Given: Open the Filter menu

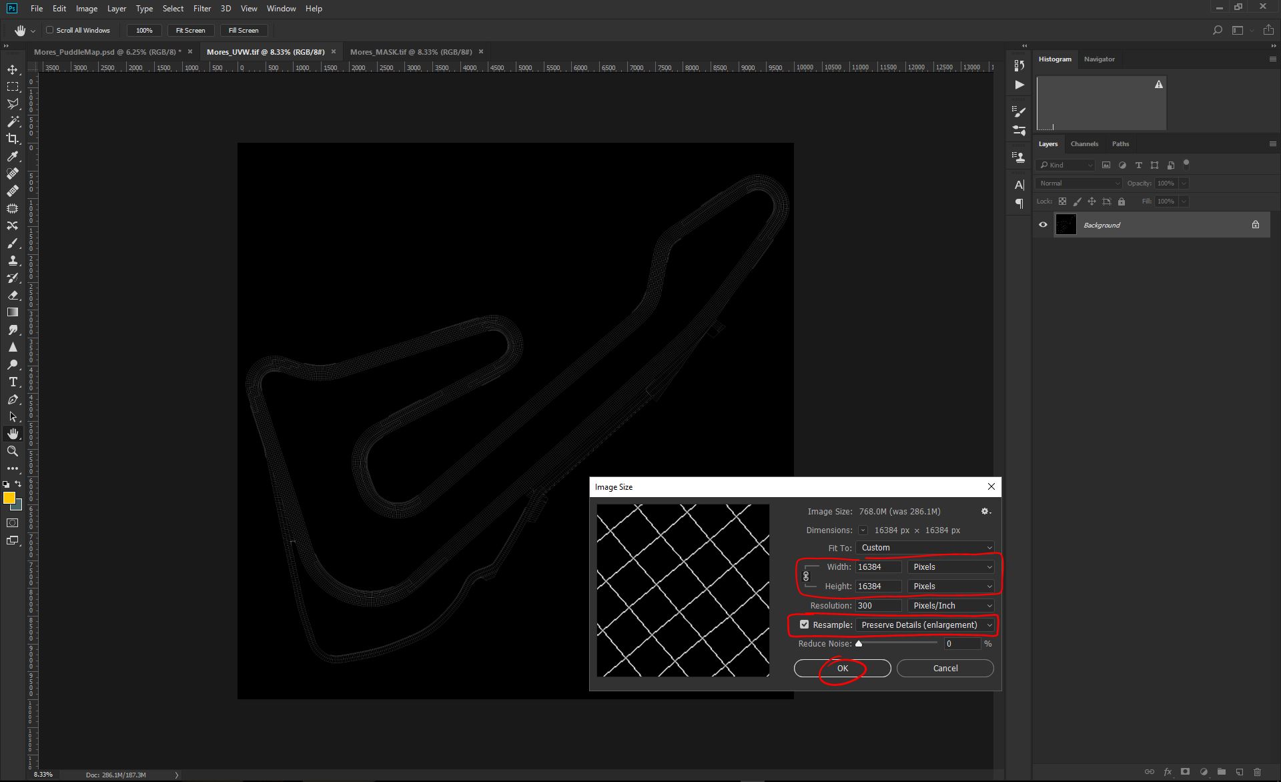Looking at the screenshot, I should coord(202,9).
